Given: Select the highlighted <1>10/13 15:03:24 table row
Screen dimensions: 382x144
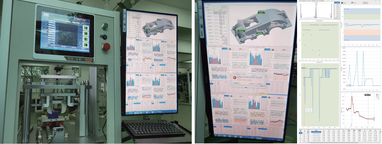Looking at the screenshot, I should point(316,132).
